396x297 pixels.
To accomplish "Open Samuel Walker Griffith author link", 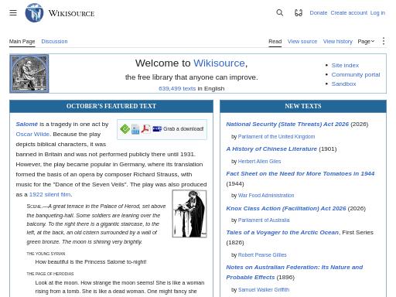I will tap(264, 290).
